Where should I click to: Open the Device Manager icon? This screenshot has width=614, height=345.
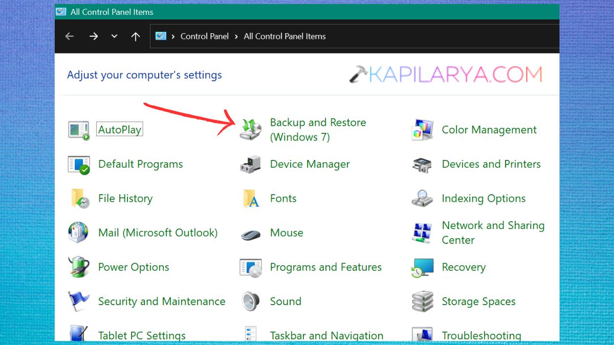point(251,165)
